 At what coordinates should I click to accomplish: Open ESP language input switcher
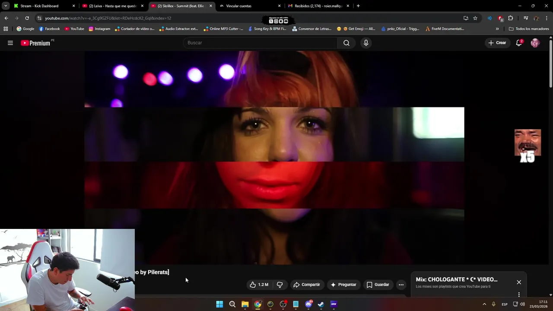[x=505, y=304]
